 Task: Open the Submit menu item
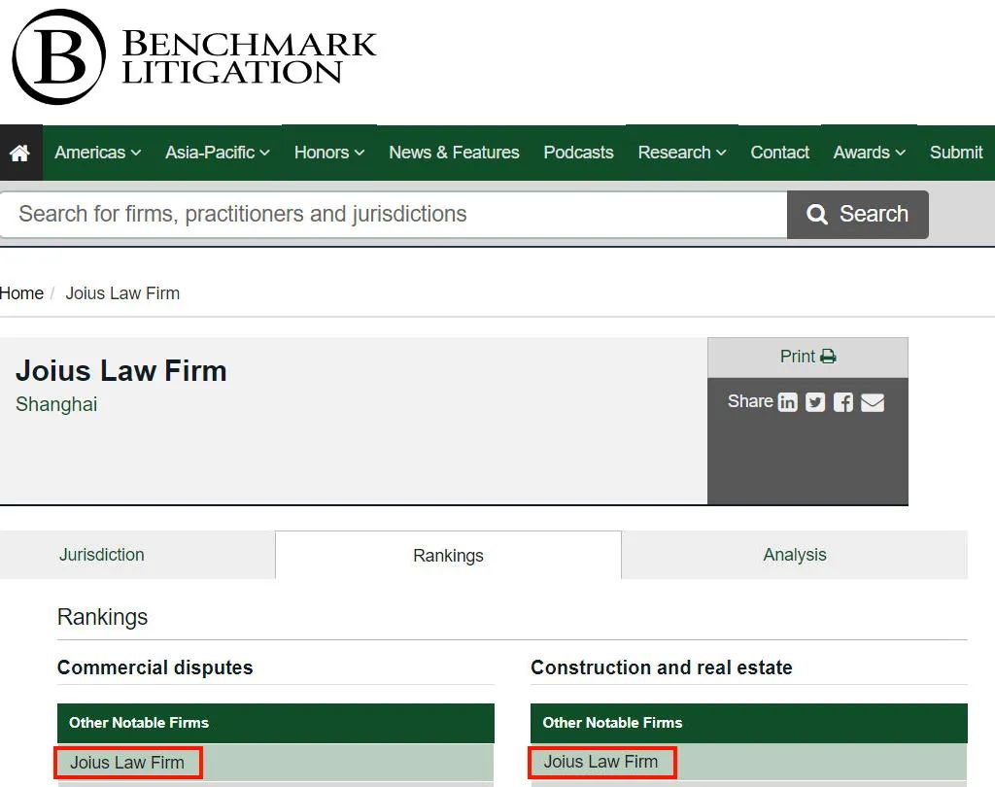pos(956,153)
